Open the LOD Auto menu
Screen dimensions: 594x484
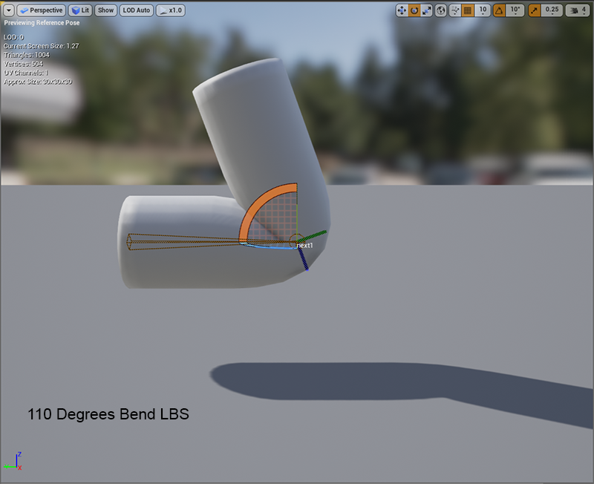tap(137, 10)
